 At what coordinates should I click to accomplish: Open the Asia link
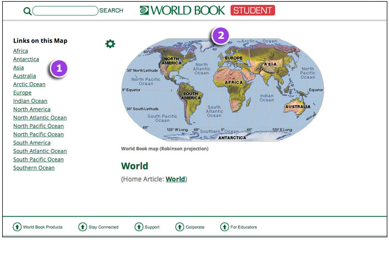[x=19, y=68]
